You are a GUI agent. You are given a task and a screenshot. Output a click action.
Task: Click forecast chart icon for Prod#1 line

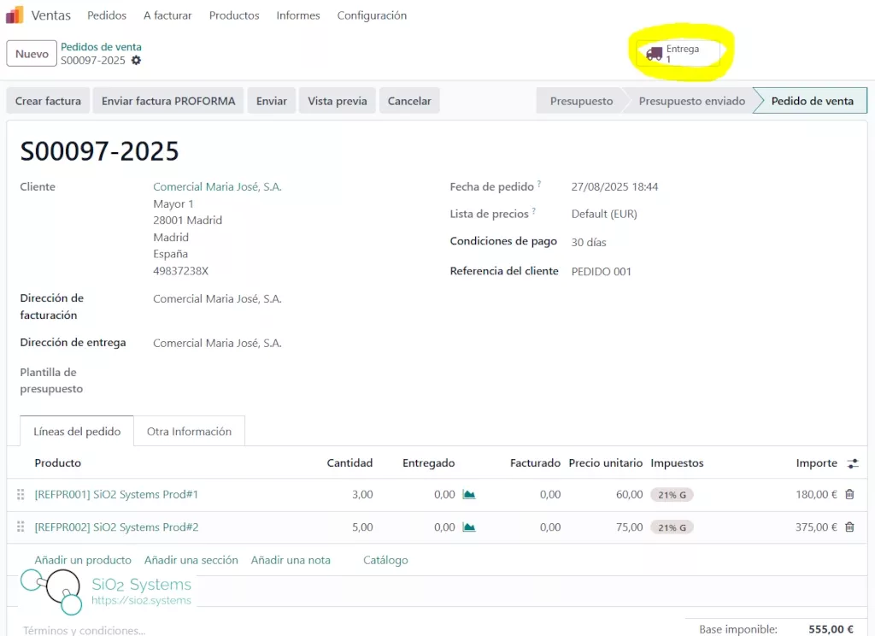pos(468,494)
